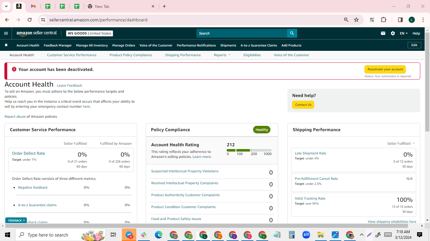430x241 pixels.
Task: Click the bookmark icon beside Account Health
Action: coord(6,45)
